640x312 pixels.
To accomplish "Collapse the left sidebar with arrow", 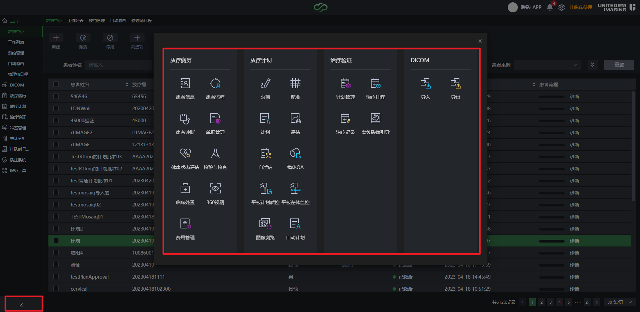I will [x=22, y=305].
